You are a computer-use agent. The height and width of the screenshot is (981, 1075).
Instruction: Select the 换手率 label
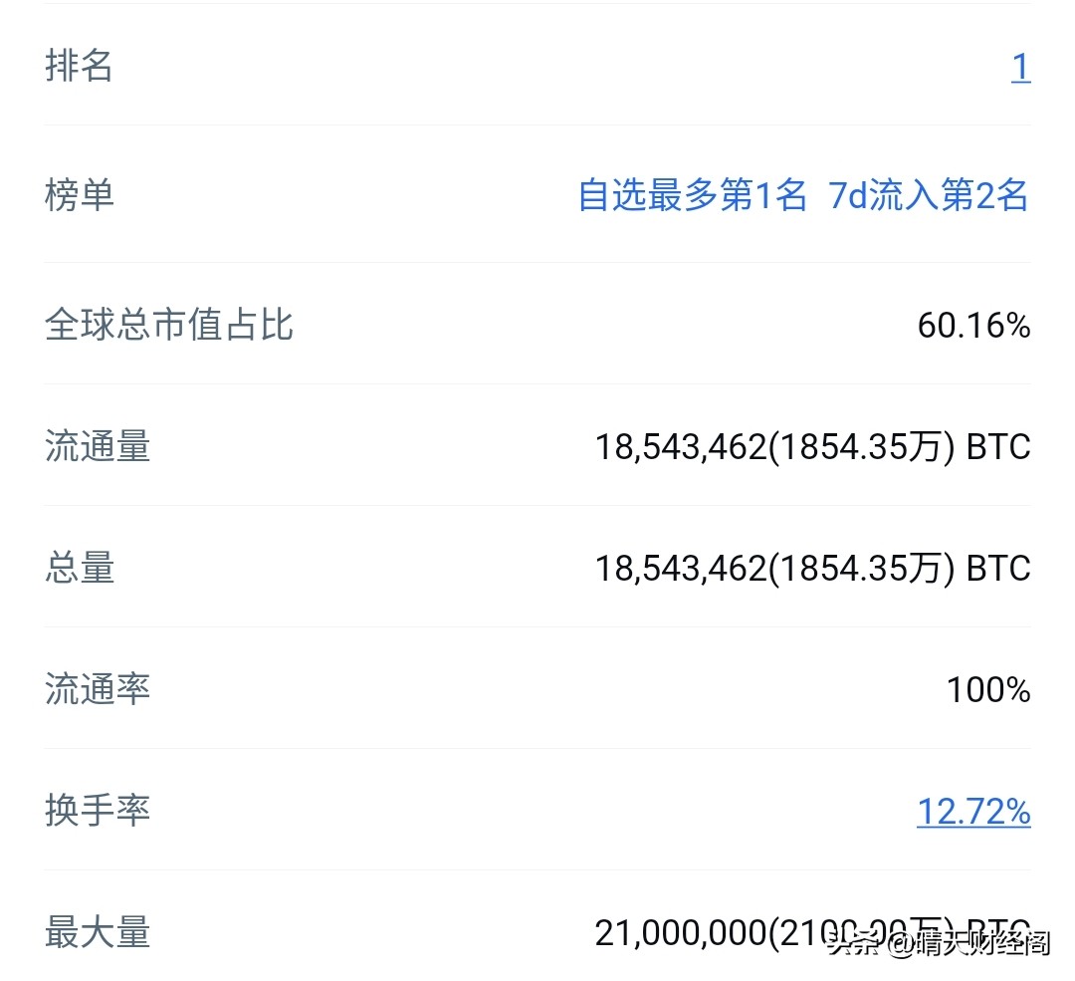coord(98,811)
